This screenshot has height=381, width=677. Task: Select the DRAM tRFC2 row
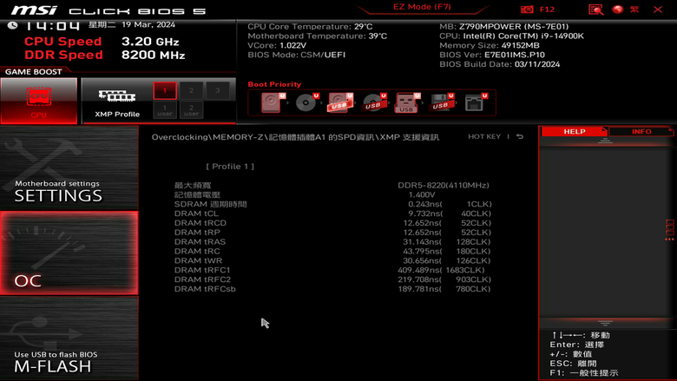coord(332,279)
